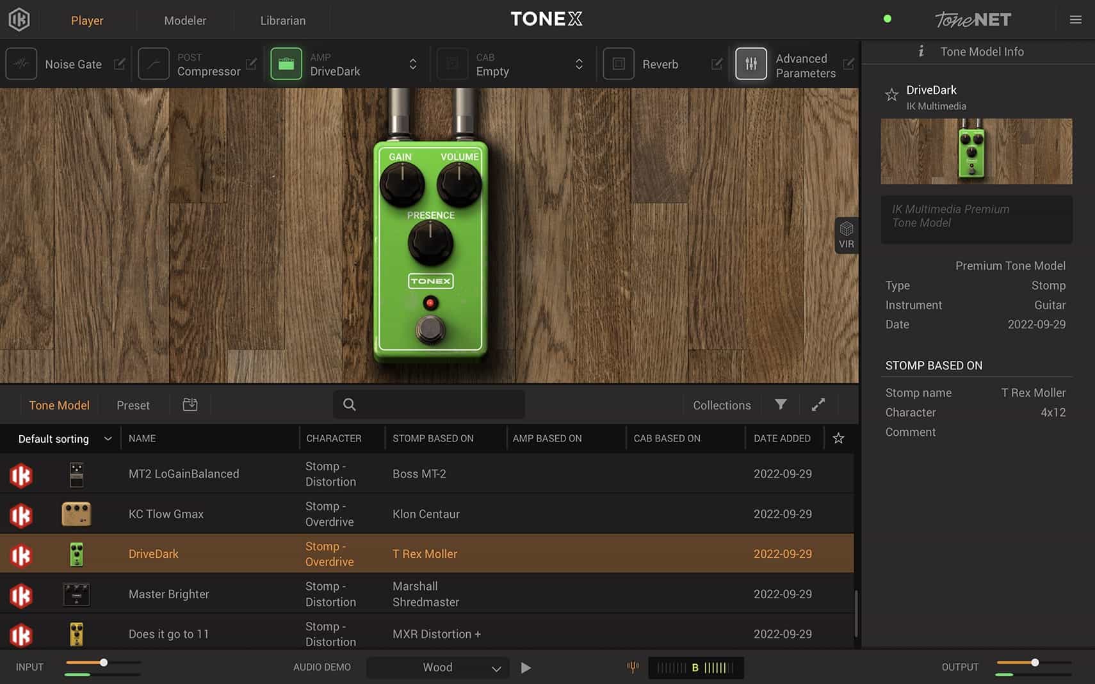Expand the browser with the arrows icon
The height and width of the screenshot is (684, 1095).
pyautogui.click(x=818, y=404)
